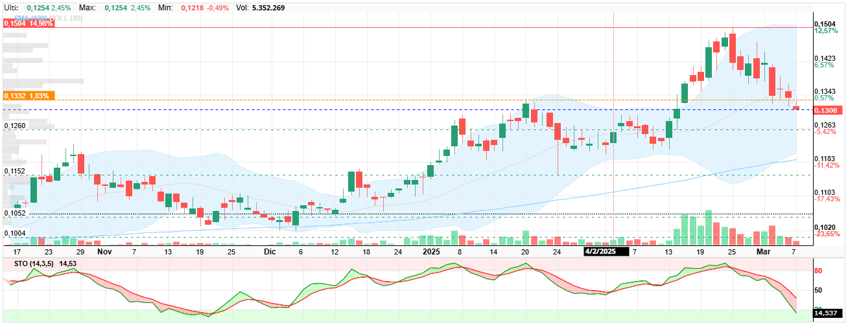Click the highlighted 4/2/2025 date marker
The height and width of the screenshot is (325, 848).
click(x=606, y=251)
